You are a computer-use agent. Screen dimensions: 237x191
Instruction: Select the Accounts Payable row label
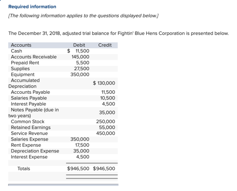30,92
